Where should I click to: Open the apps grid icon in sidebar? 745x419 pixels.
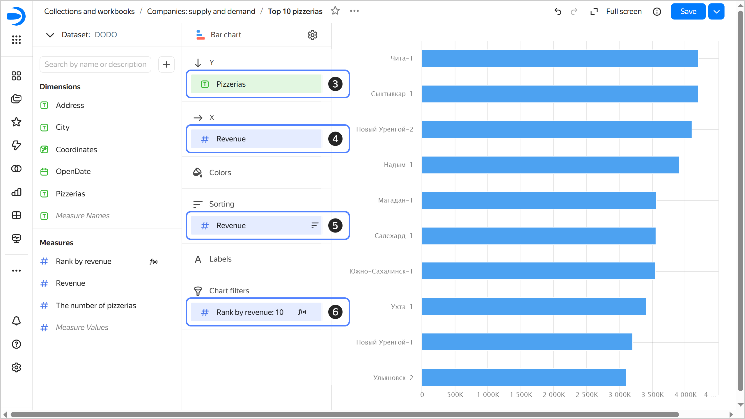(16, 40)
